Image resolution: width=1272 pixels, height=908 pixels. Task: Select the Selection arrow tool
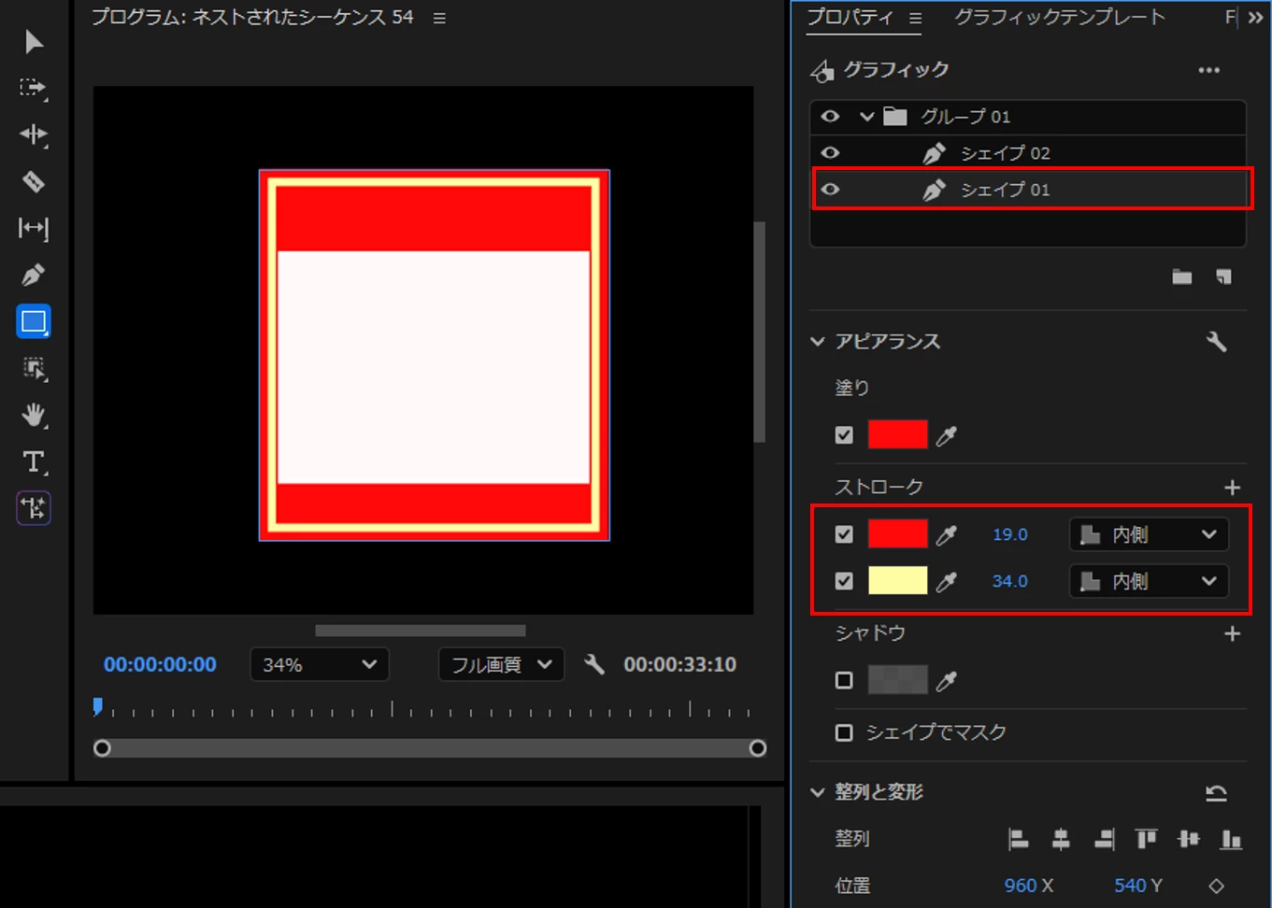pyautogui.click(x=34, y=42)
